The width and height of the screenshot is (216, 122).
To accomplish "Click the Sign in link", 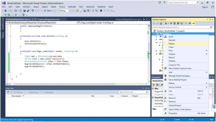I will pos(205,7).
